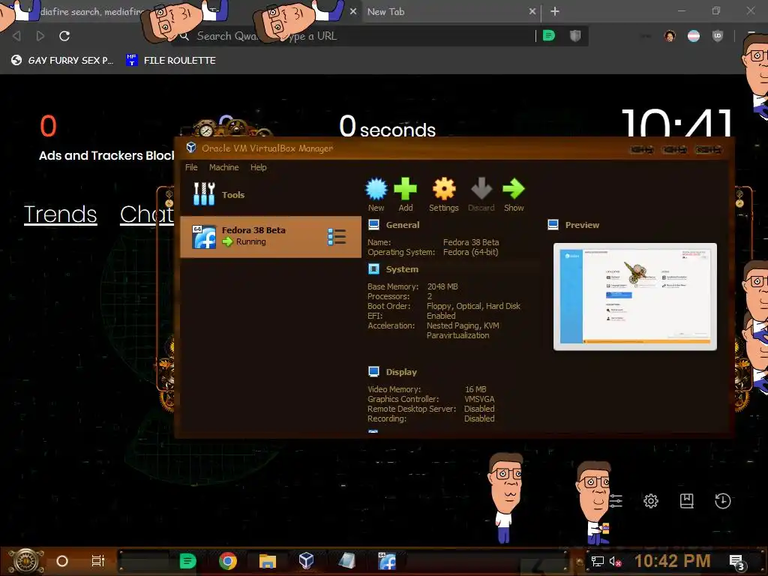Click the browser forward arrow
Image resolution: width=768 pixels, height=576 pixels.
40,36
